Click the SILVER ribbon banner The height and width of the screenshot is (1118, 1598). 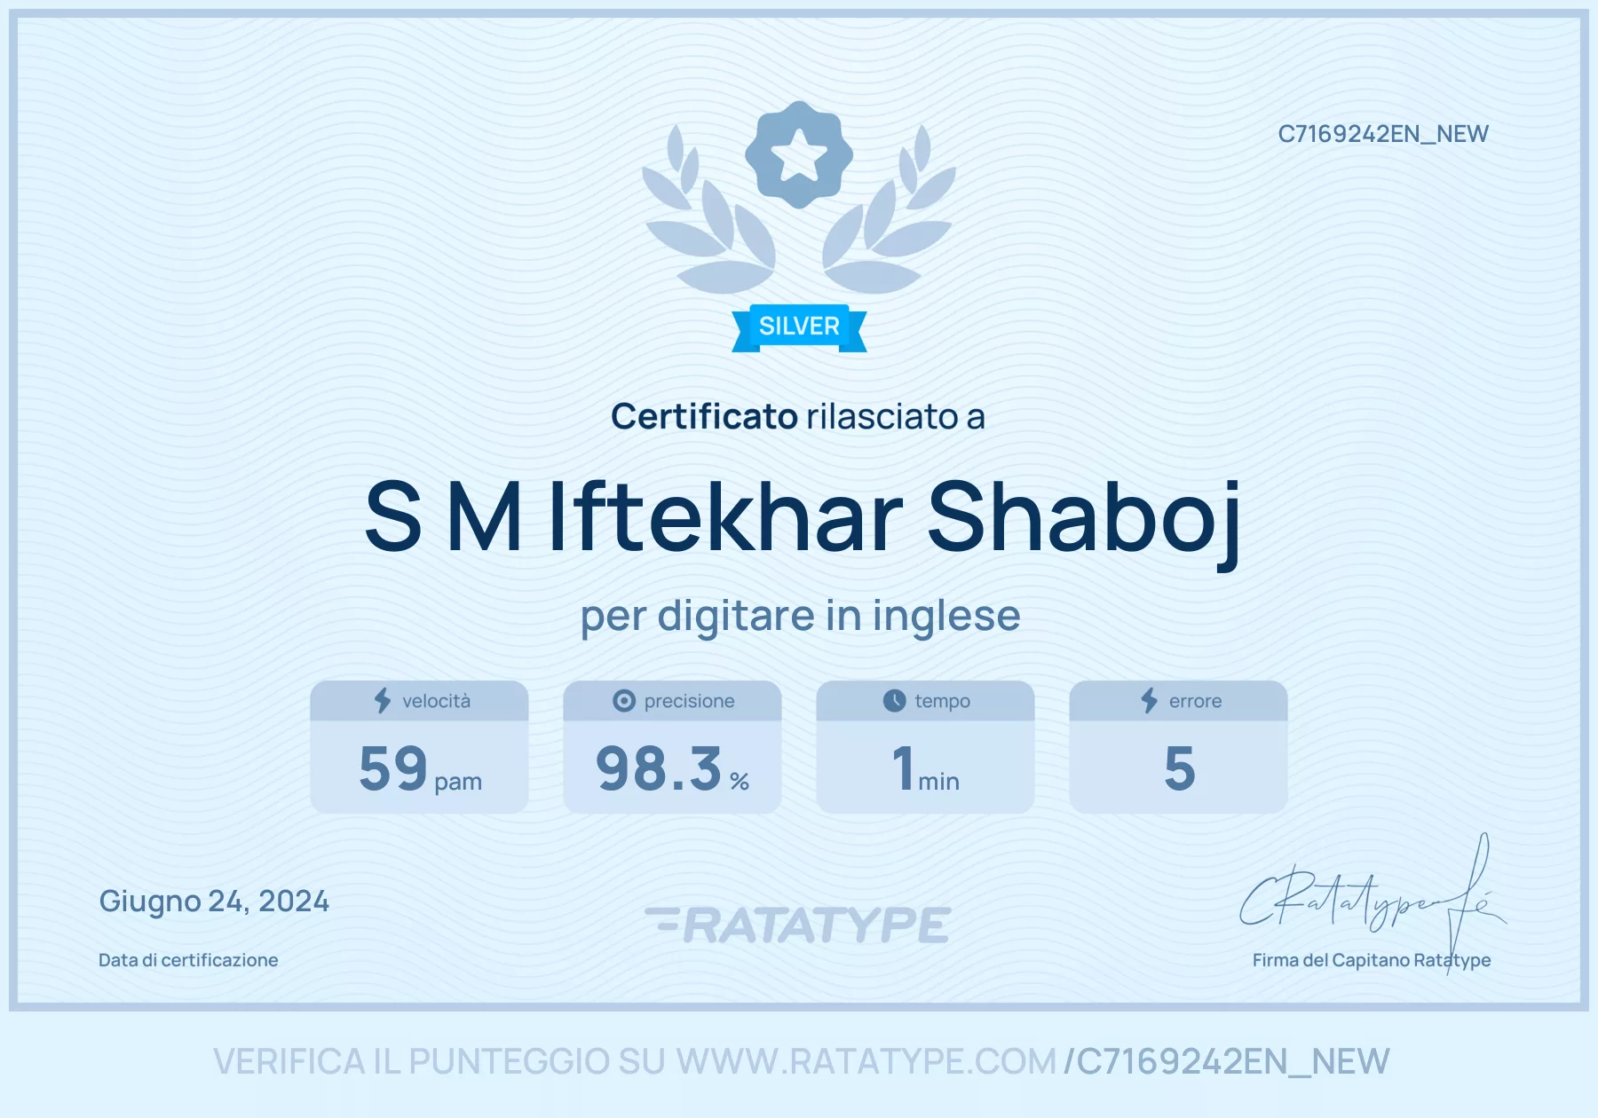tap(799, 327)
